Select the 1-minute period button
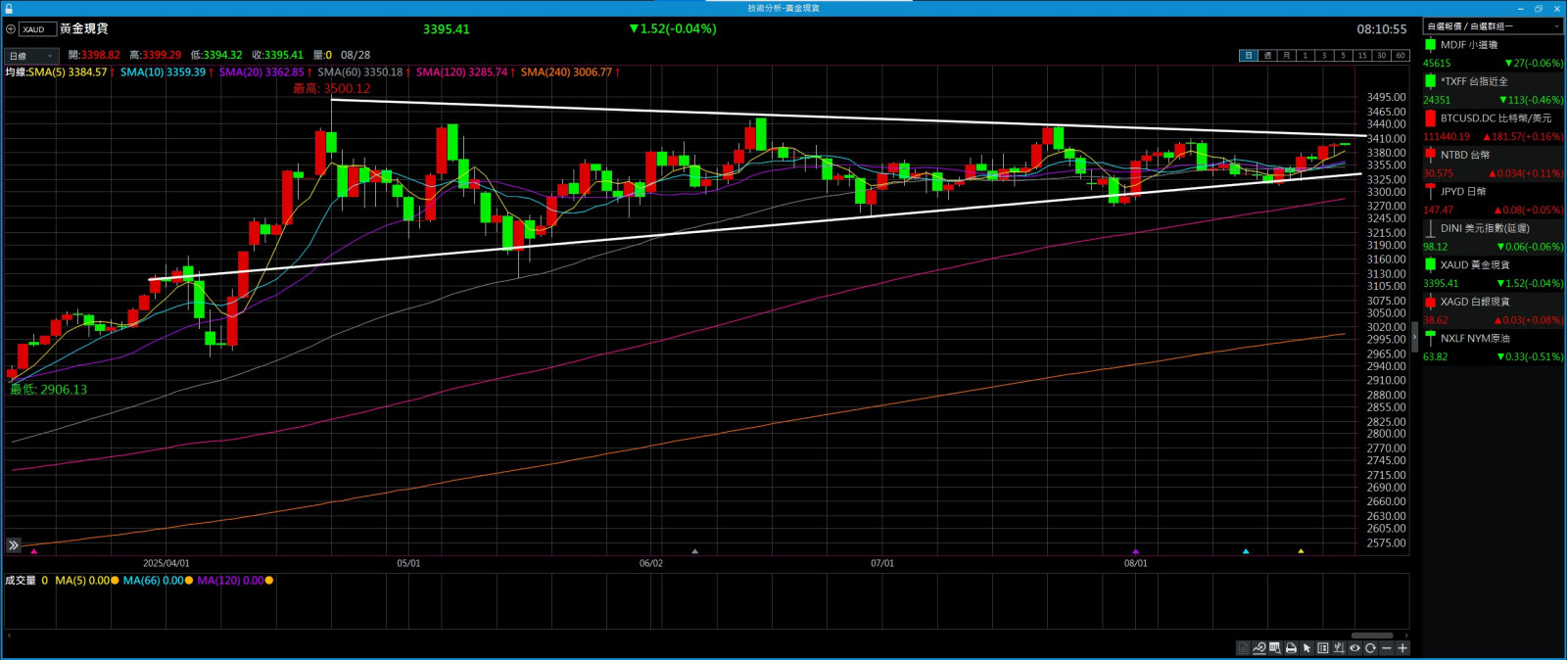Viewport: 1567px width, 660px height. [1305, 56]
